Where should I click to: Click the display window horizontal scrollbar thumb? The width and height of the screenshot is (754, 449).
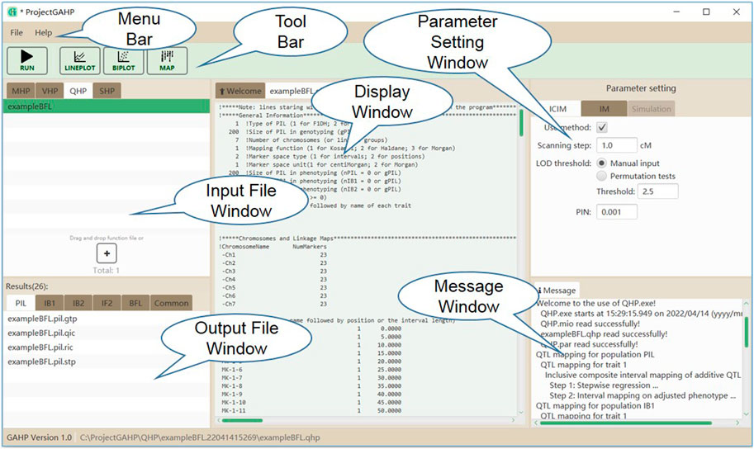242,421
